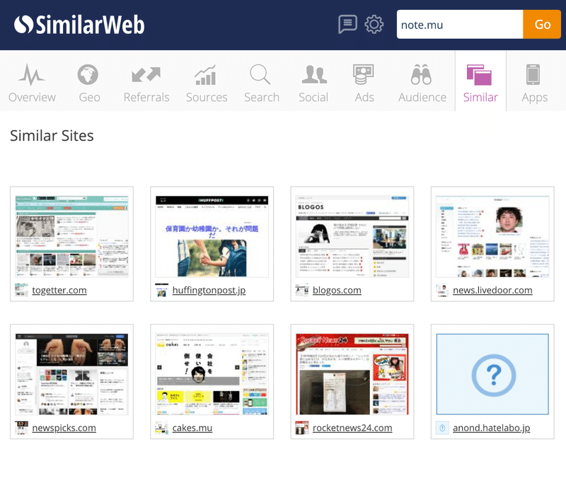This screenshot has width=566, height=478.
Task: Click the cakes.mu site screenshot
Action: click(x=212, y=374)
